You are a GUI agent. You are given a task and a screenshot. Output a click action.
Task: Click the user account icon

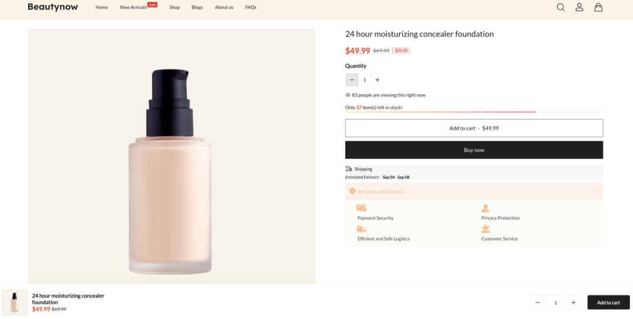click(579, 7)
